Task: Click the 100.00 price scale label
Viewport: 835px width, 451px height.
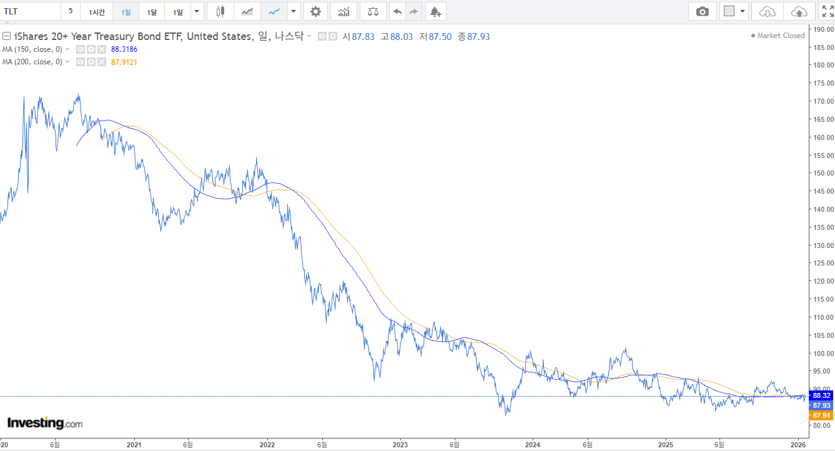Action: click(x=823, y=353)
